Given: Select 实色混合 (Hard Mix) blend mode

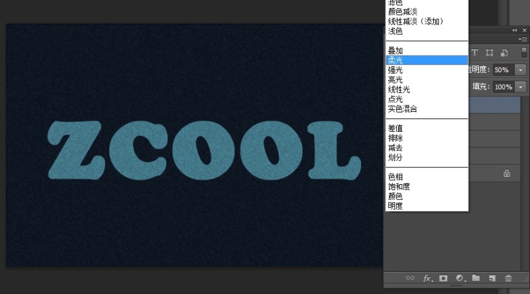Looking at the screenshot, I should tap(402, 109).
